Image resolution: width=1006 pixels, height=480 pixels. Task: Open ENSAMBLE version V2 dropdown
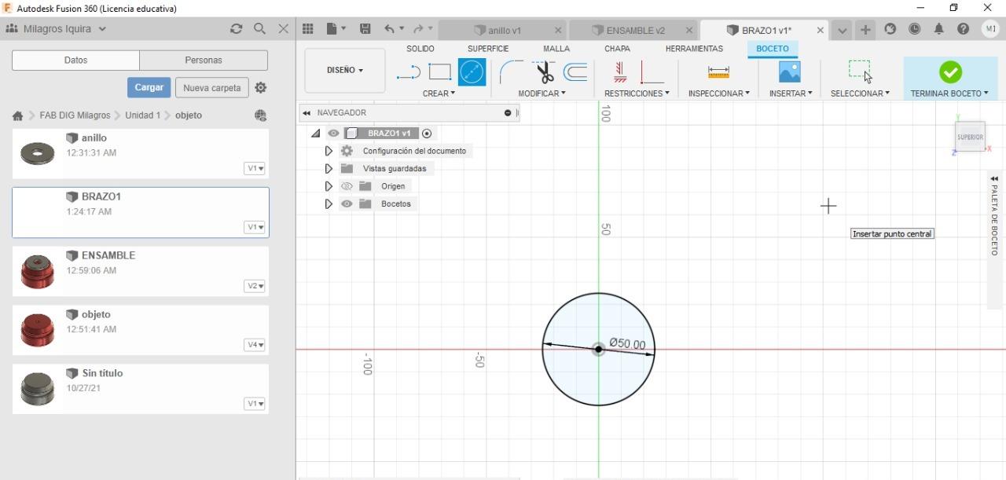click(255, 286)
